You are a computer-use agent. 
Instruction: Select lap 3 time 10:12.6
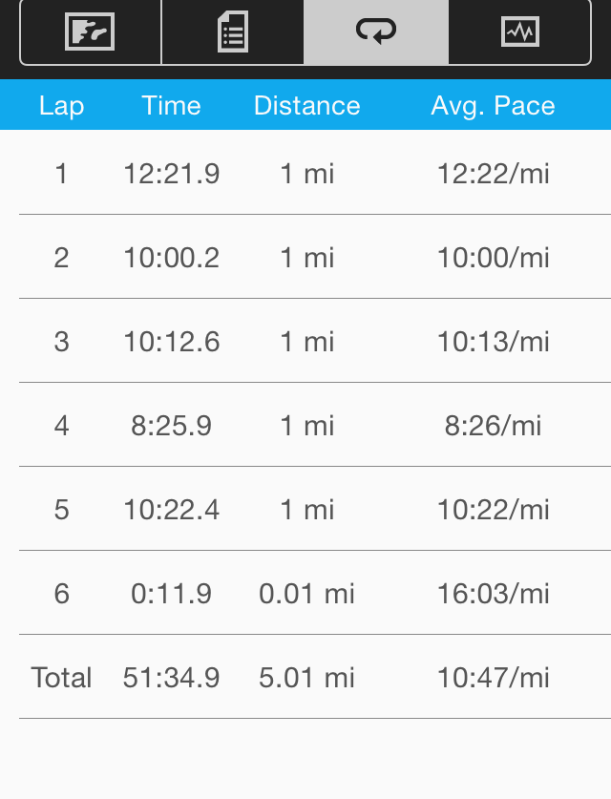(171, 342)
